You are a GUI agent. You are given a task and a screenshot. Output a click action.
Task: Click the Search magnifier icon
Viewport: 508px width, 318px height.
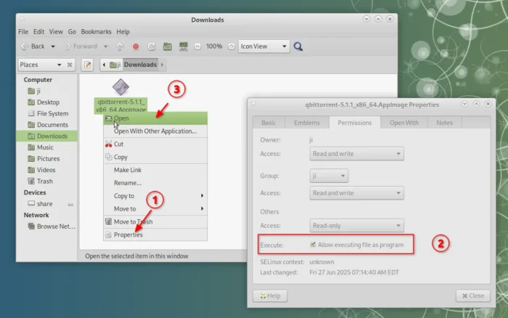point(298,46)
